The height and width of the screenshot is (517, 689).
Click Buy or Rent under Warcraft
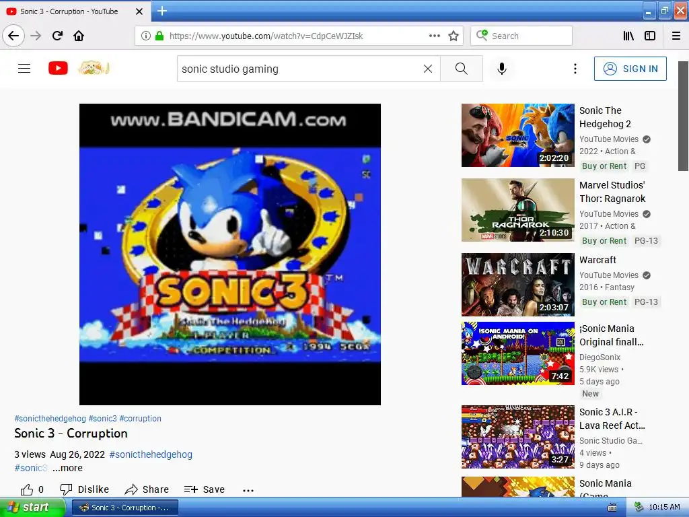point(604,302)
